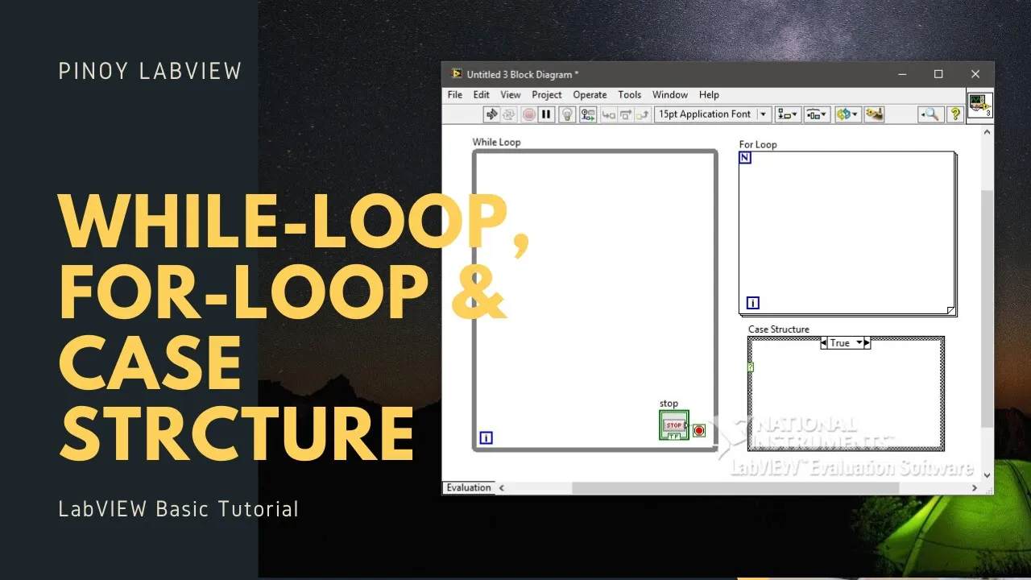Click the vertical scrollbar thumb
Viewport: 1031px width, 580px height.
tap(988, 309)
